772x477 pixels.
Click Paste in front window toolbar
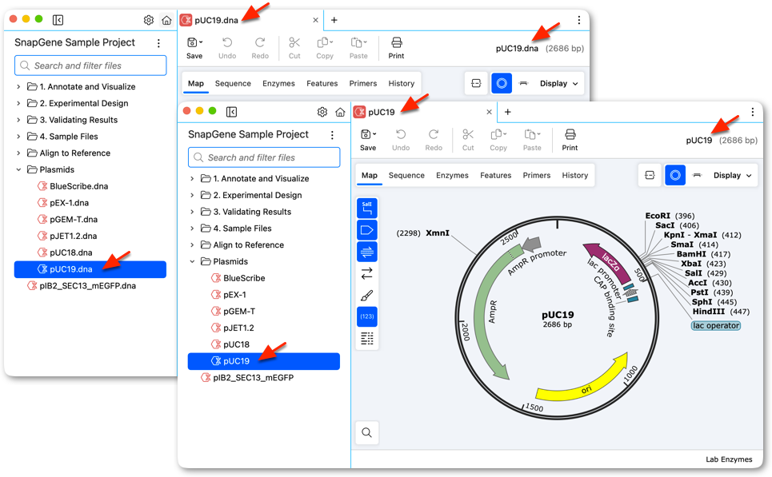pos(532,140)
